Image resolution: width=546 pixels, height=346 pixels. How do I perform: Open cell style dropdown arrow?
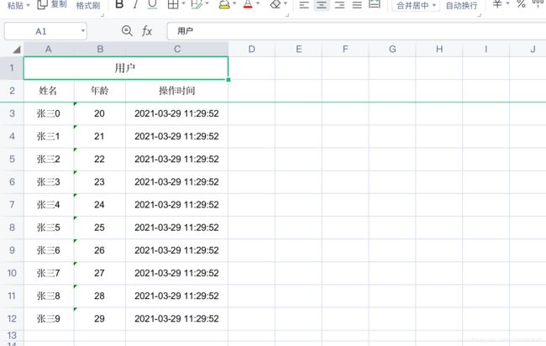point(207,4)
